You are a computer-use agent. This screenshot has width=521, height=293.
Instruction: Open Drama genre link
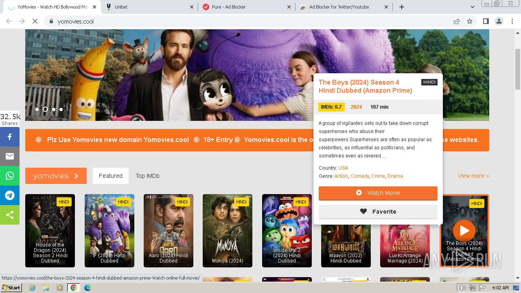(x=395, y=176)
